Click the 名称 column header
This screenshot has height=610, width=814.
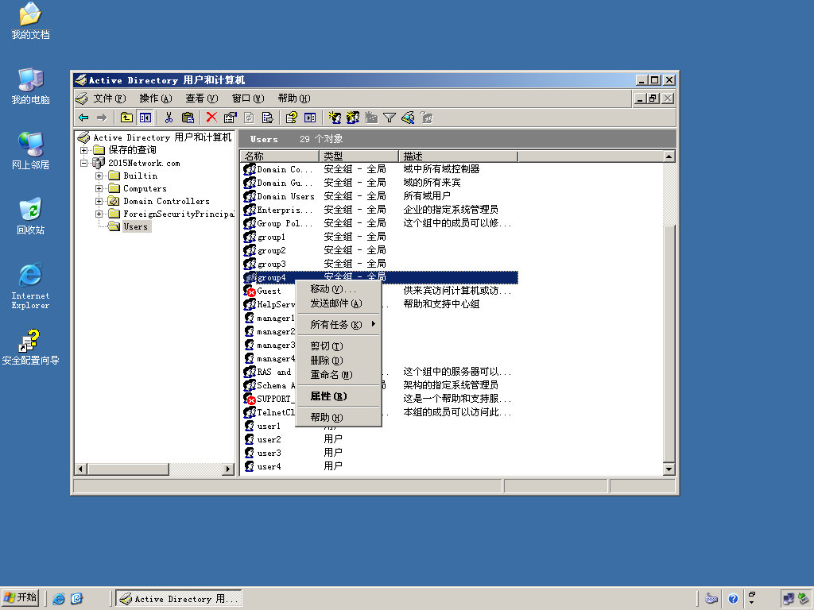279,156
